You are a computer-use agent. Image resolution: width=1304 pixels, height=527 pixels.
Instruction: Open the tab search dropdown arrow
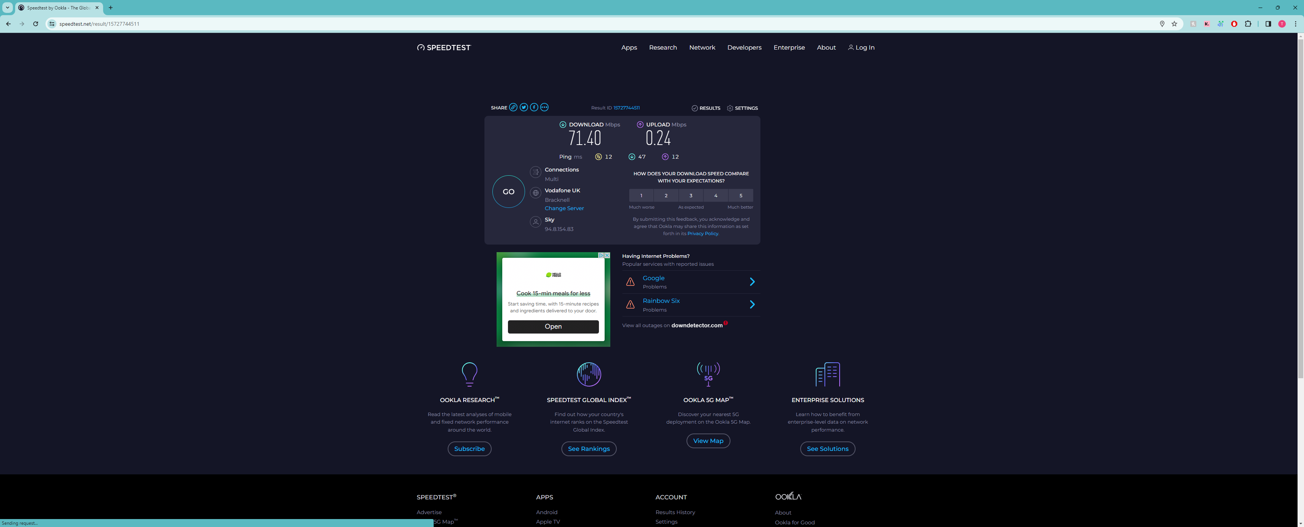pos(8,8)
